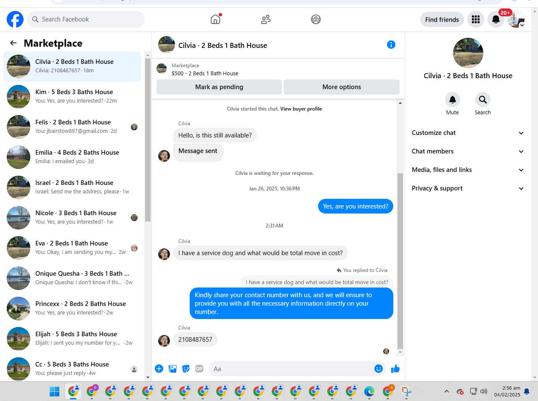Click the house thumbnail beside the Marketplace listing
Viewport: 538px width, 401px height.
pyautogui.click(x=162, y=69)
